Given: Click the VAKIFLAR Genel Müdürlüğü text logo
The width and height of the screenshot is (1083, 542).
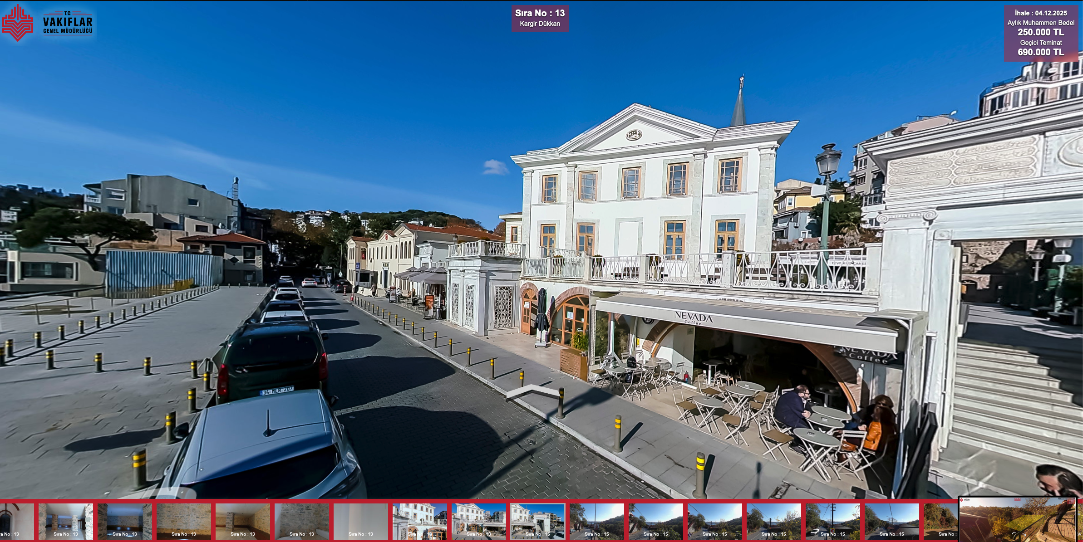Looking at the screenshot, I should click(x=68, y=23).
